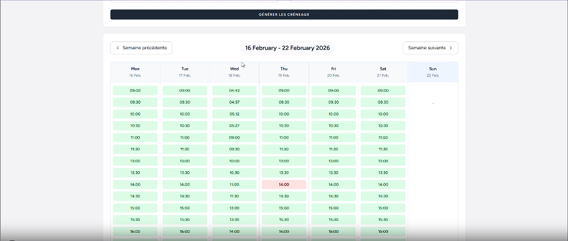568x241 pixels.
Task: Click the right chevron arrow icon
Action: [x=451, y=48]
